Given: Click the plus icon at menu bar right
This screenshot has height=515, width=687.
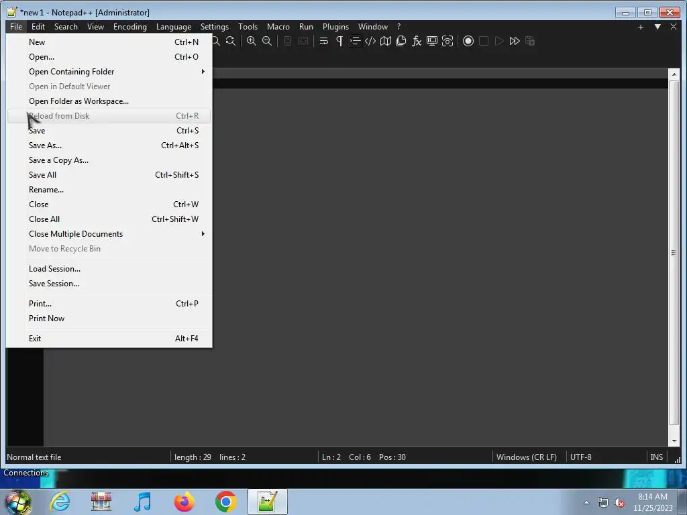Looking at the screenshot, I should [x=641, y=27].
